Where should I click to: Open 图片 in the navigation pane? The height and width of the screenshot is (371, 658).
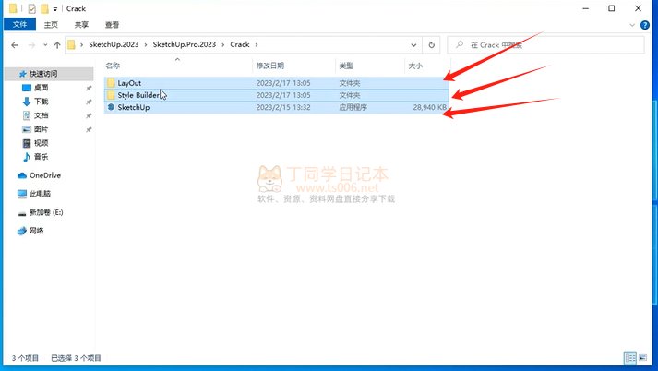click(42, 129)
